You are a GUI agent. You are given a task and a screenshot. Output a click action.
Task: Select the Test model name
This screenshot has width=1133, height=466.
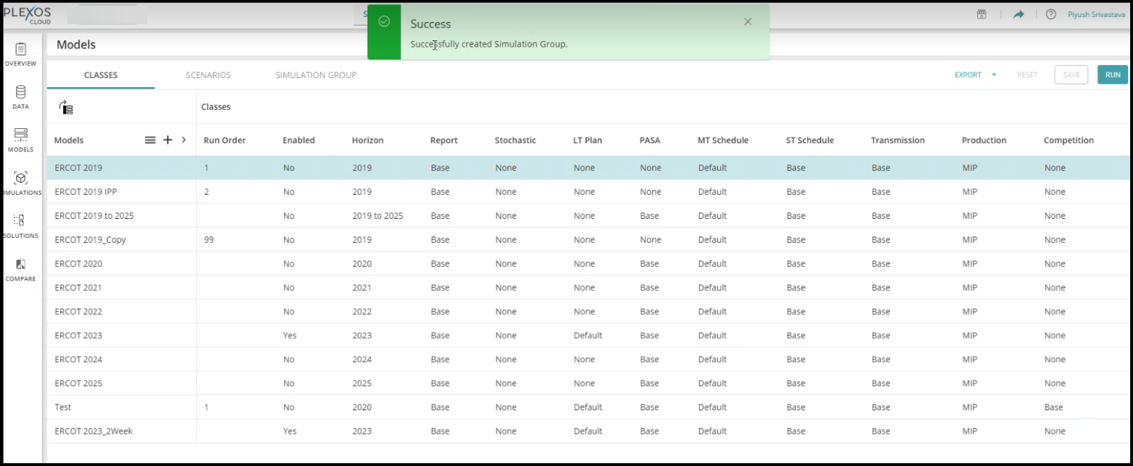[x=63, y=408]
